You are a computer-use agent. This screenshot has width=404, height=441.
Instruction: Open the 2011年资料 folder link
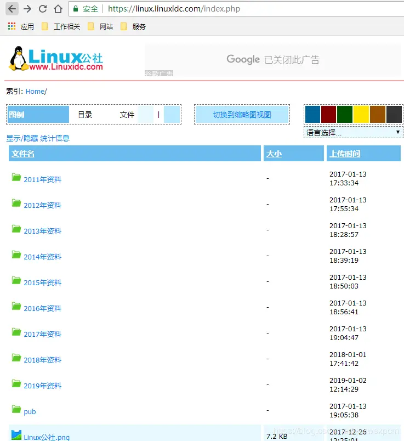tap(42, 179)
